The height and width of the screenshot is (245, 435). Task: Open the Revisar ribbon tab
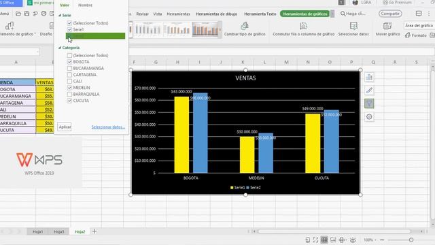tap(143, 14)
